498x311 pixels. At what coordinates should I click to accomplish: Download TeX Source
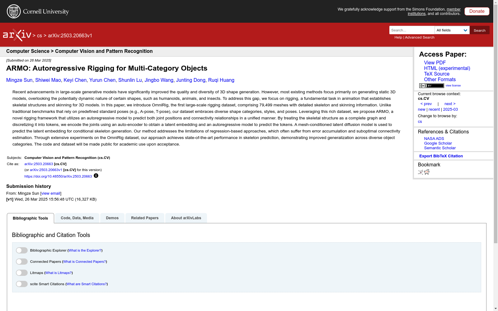437,74
